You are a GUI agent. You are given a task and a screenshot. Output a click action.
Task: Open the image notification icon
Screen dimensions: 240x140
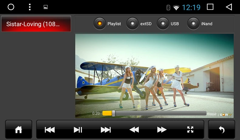click(x=46, y=7)
